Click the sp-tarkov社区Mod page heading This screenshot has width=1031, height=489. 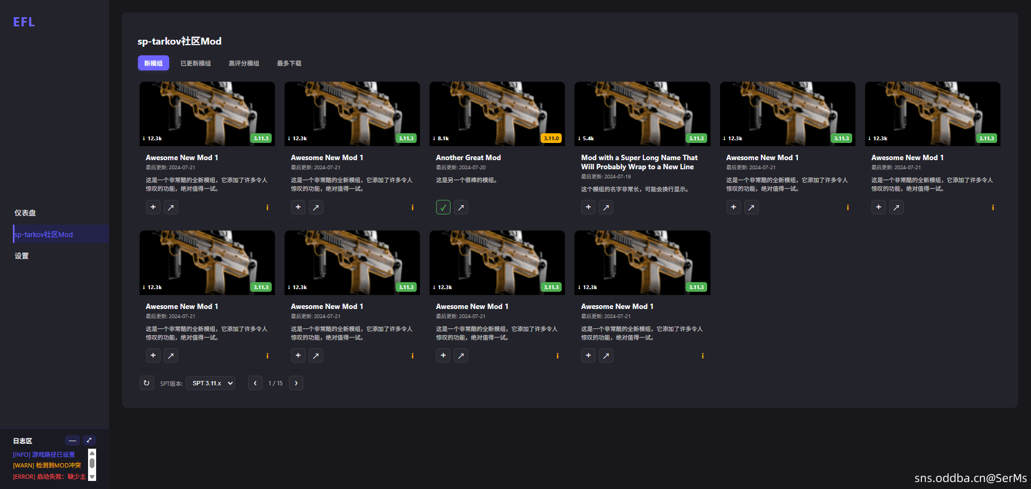pyautogui.click(x=179, y=41)
